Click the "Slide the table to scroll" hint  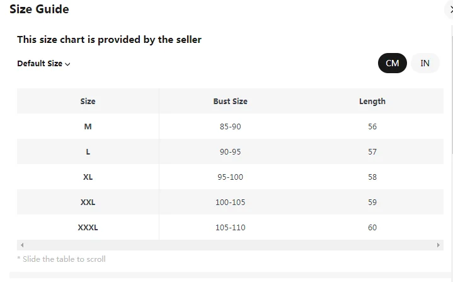(x=61, y=259)
